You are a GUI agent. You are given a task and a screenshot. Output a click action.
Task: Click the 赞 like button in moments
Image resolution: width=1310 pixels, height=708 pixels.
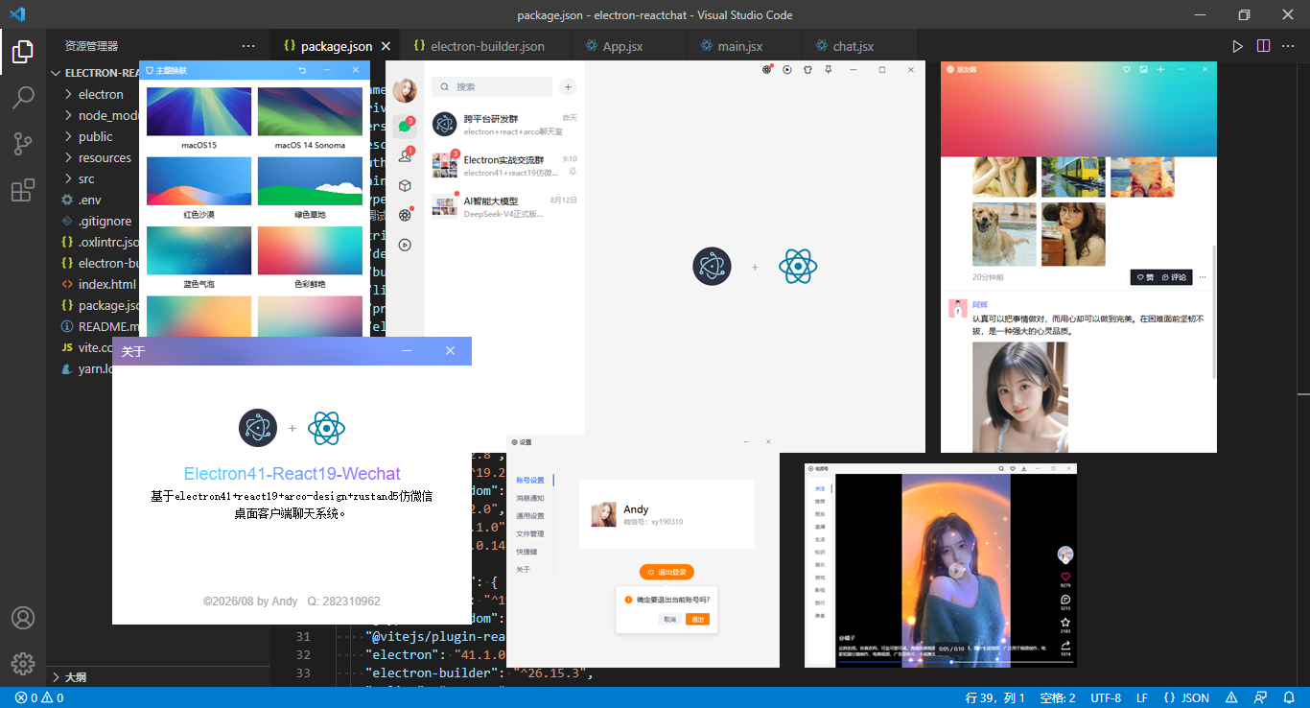click(1145, 277)
